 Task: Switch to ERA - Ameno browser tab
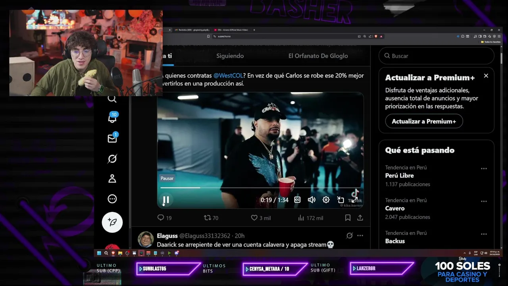tap(231, 30)
